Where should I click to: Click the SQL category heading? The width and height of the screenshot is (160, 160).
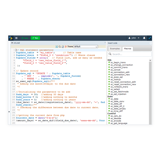(x=110, y=60)
